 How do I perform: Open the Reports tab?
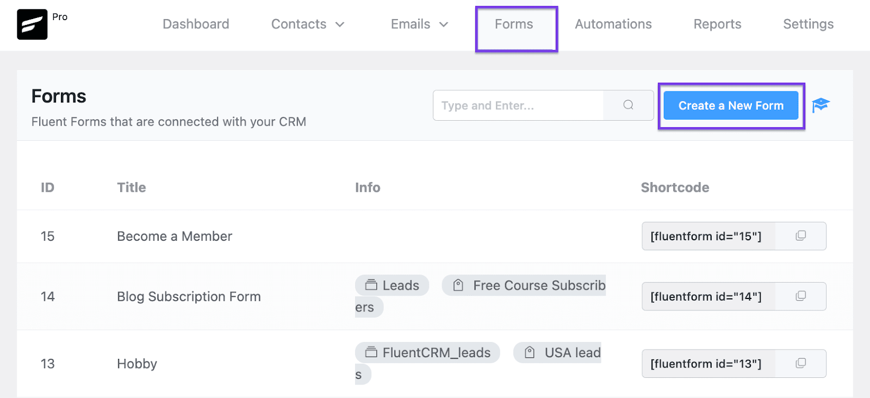(x=717, y=24)
